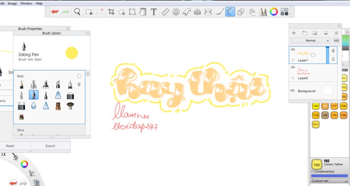Pick the Marker brush in Basic set

pyautogui.click(x=46, y=84)
